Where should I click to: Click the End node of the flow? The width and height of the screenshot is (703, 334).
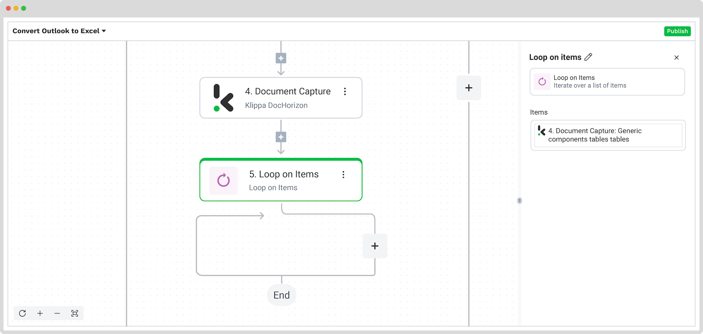(282, 295)
